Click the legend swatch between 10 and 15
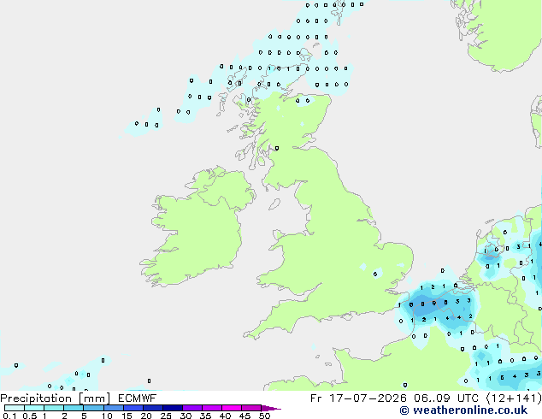This screenshot has width=542, height=419. tap(114, 408)
